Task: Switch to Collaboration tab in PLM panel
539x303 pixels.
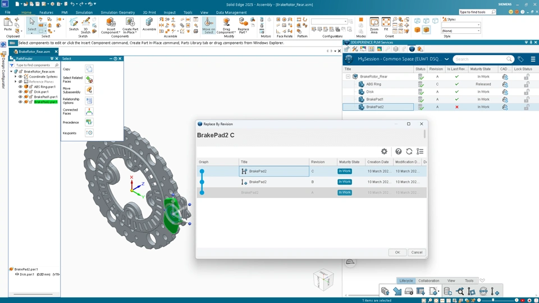Action: pyautogui.click(x=428, y=281)
